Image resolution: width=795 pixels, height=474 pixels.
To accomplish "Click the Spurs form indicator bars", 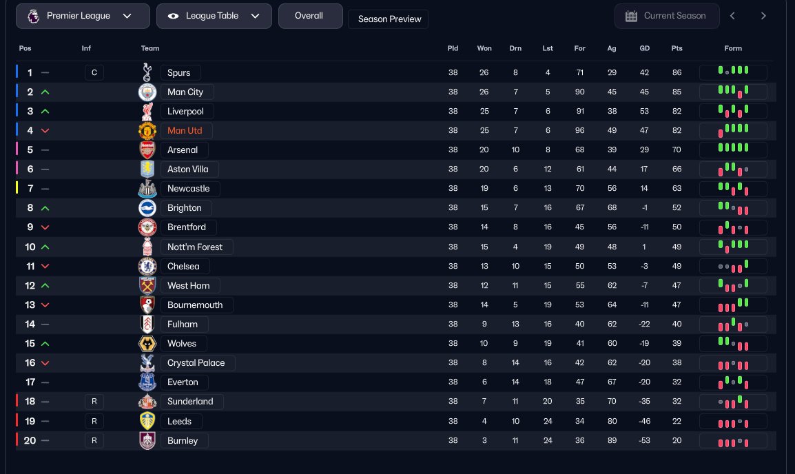I will click(733, 72).
